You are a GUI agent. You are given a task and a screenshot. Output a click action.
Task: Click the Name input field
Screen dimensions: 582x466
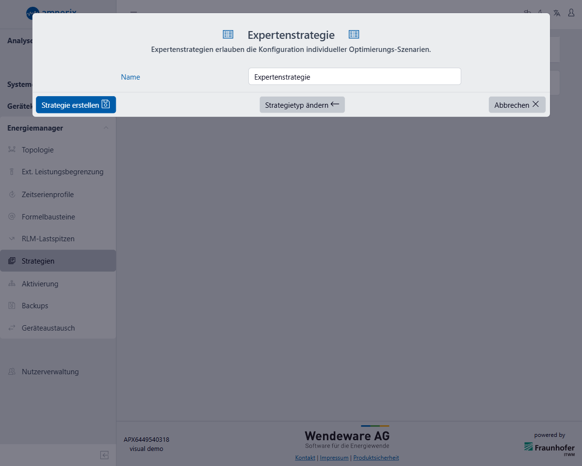[354, 77]
